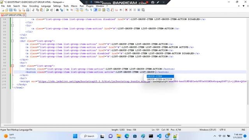
Task: Choose GROUP-ITEM-ACTION autocomplete suggestion
Action: (160, 79)
